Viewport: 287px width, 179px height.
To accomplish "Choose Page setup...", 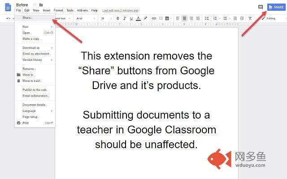I will coord(35,117).
